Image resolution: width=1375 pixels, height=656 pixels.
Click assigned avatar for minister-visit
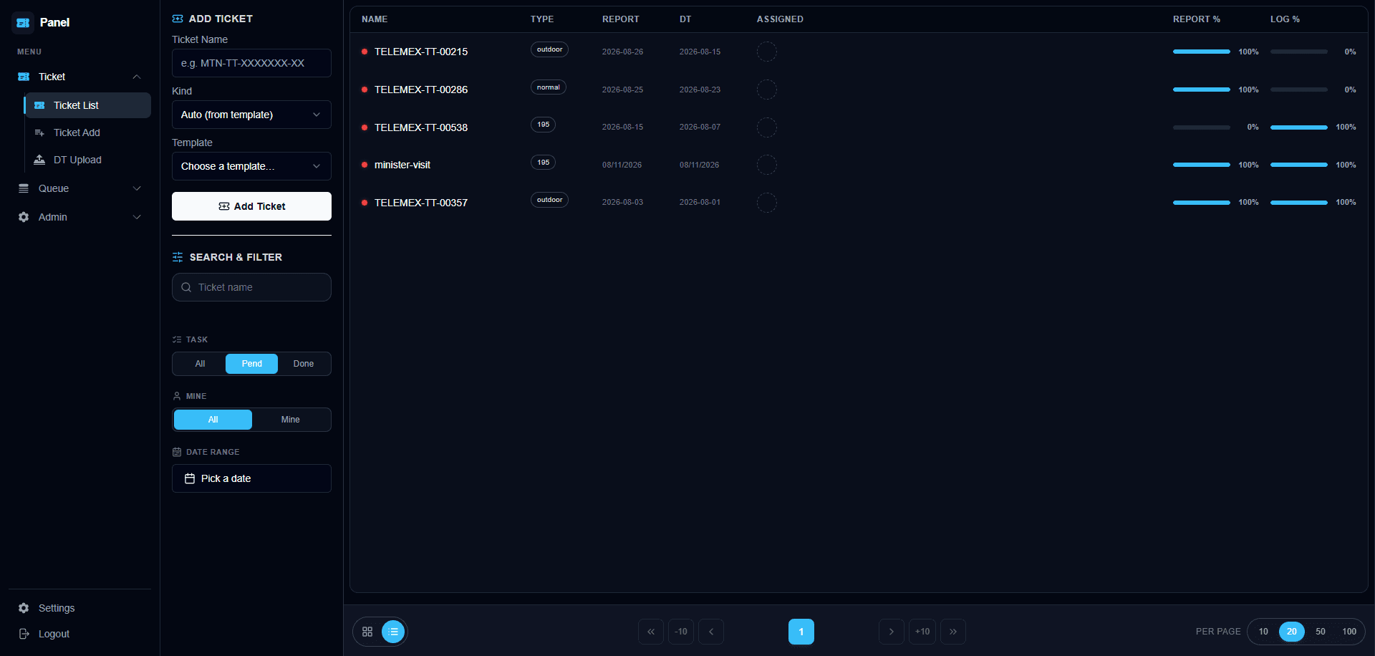pos(767,165)
